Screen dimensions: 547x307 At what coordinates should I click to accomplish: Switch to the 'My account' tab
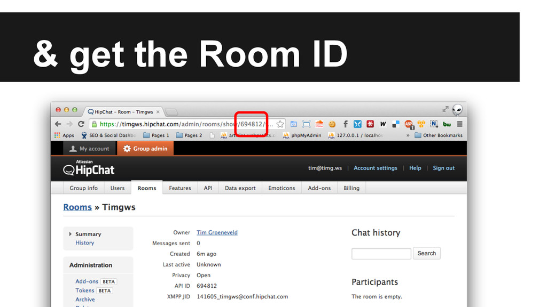pyautogui.click(x=90, y=149)
